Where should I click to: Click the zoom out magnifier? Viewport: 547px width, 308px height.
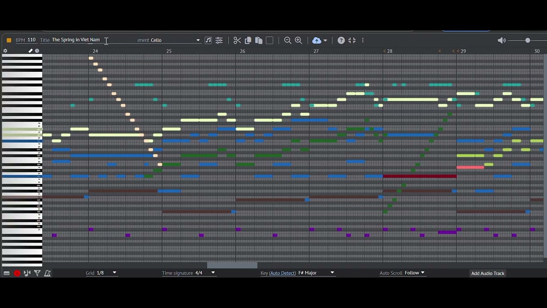pyautogui.click(x=288, y=40)
